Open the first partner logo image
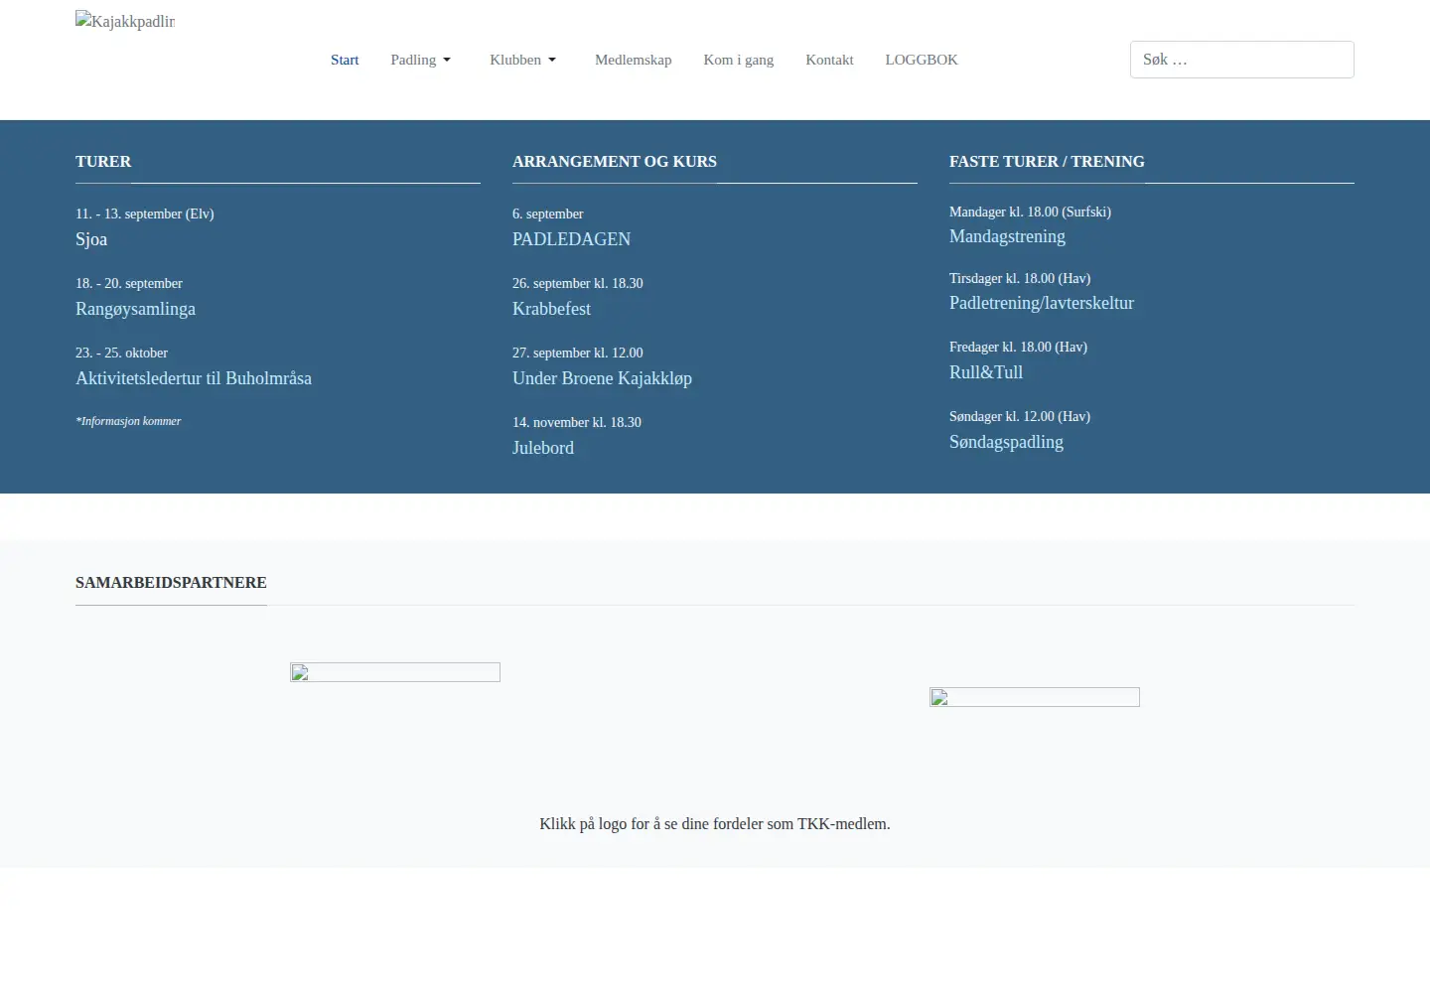Screen dimensions: 1430x993 395,672
